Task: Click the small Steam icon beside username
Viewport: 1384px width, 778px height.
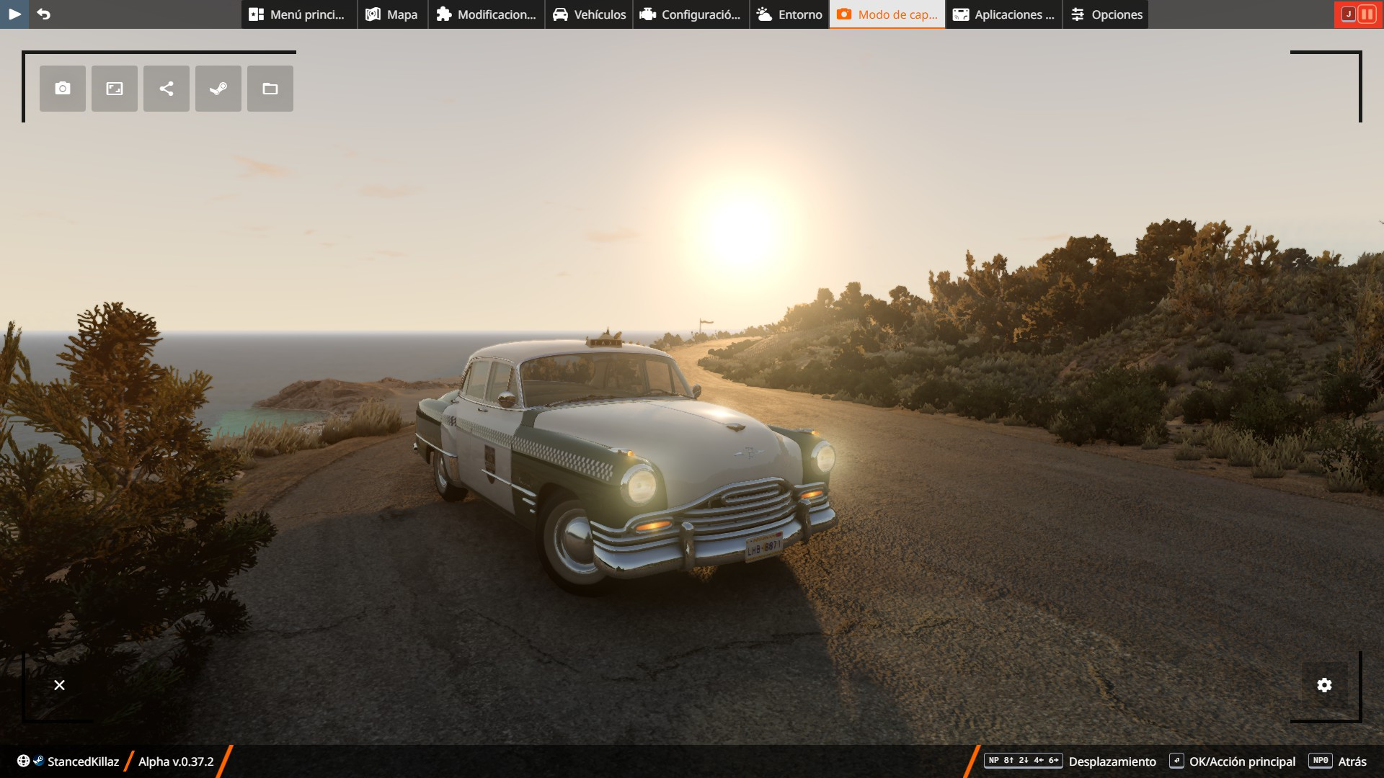Action: coord(39,761)
